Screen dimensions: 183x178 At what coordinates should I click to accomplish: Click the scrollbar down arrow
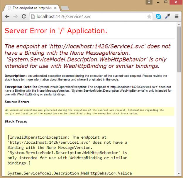click(179, 173)
